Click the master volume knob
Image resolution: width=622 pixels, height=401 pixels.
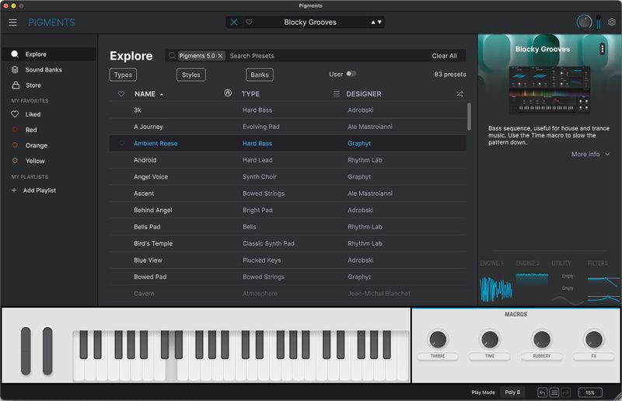(x=584, y=22)
